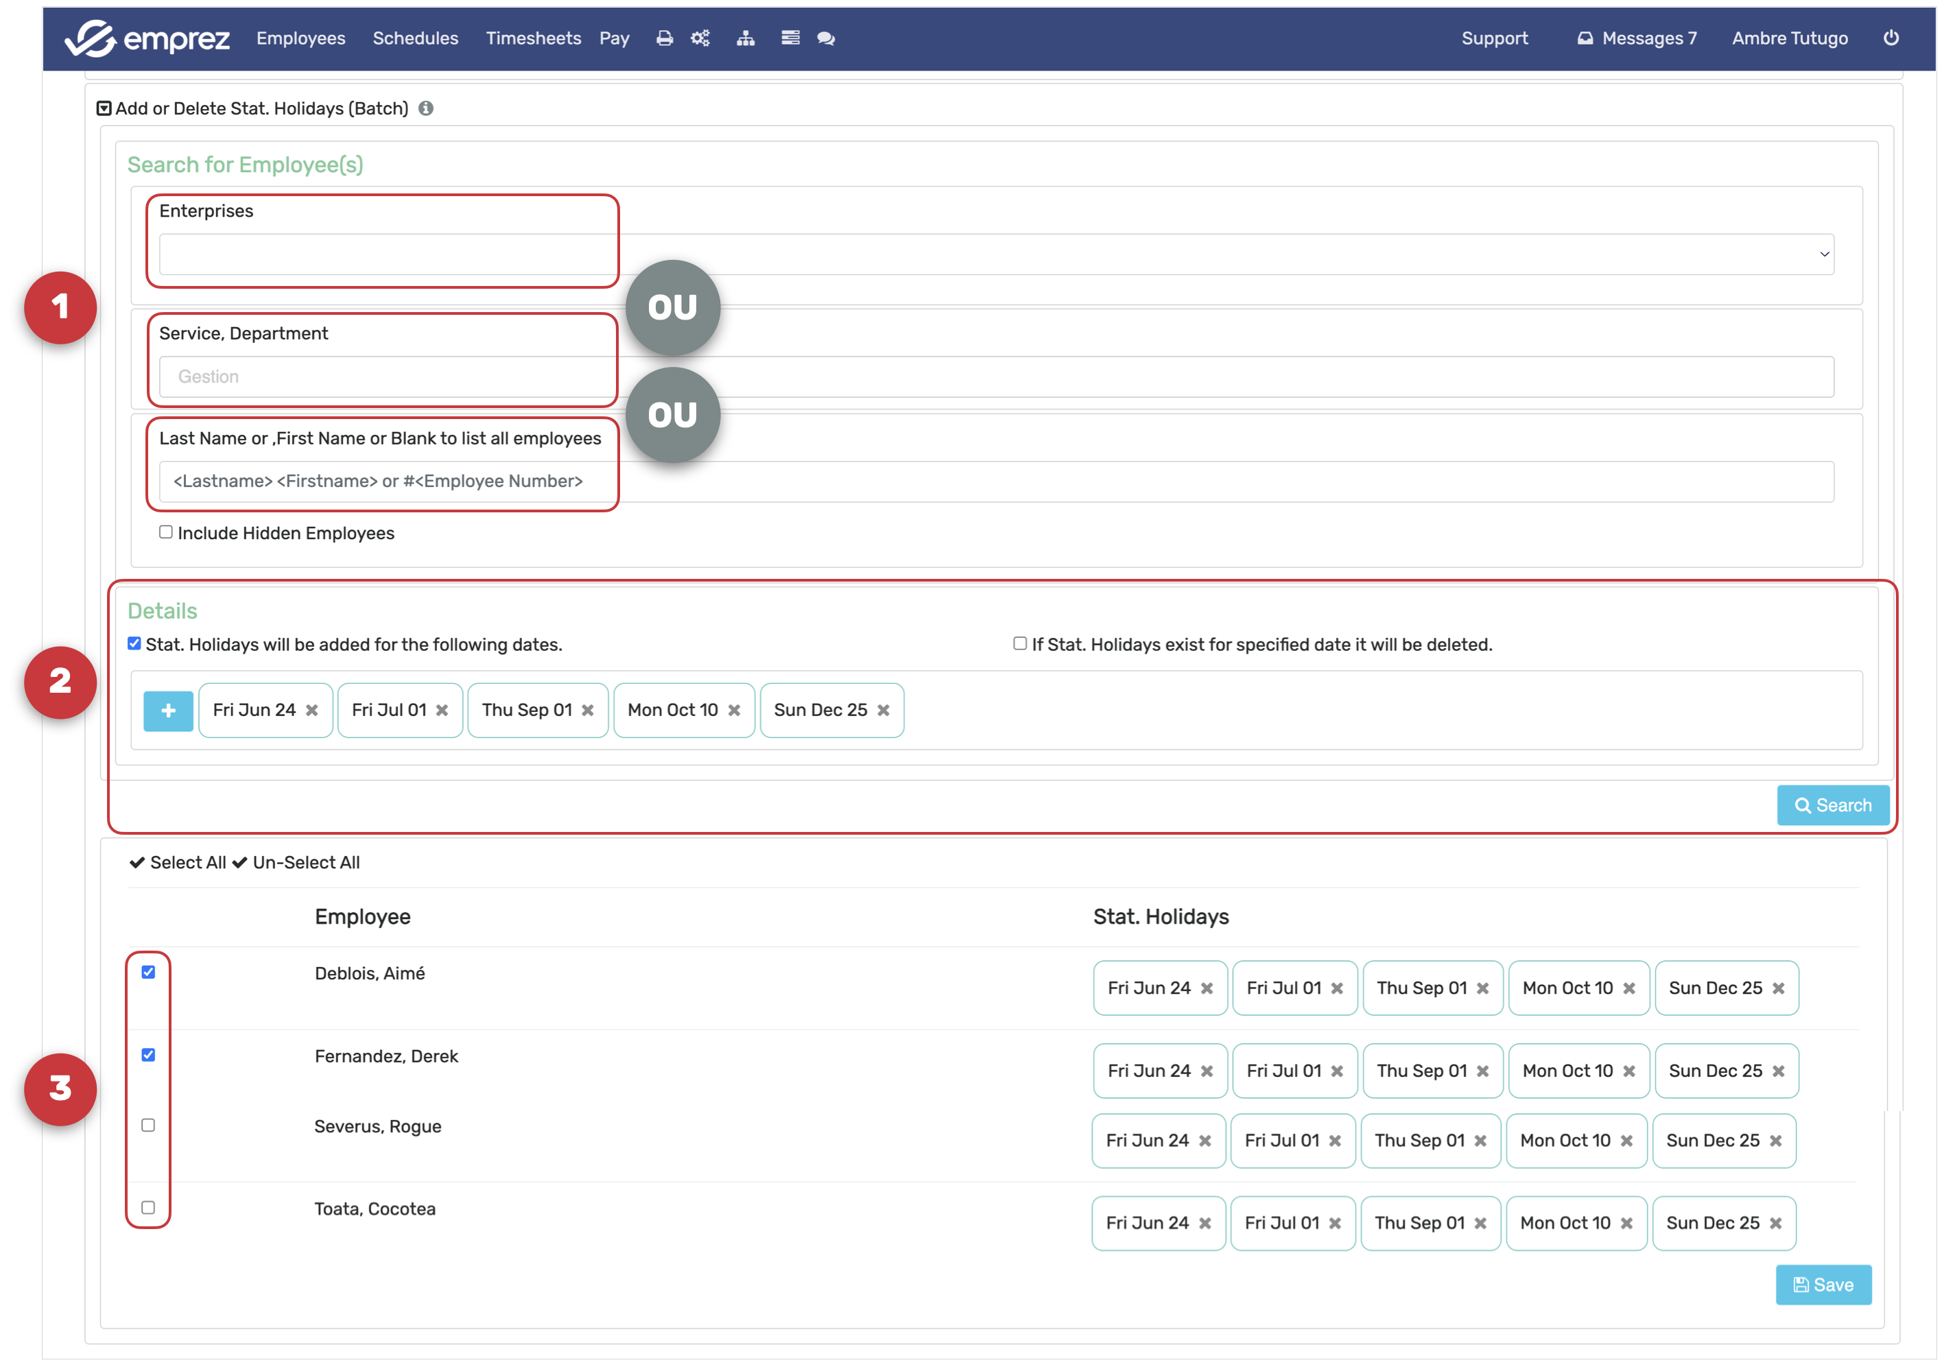Enable Include Hidden Employees checkbox
The height and width of the screenshot is (1369, 1944).
(x=166, y=532)
